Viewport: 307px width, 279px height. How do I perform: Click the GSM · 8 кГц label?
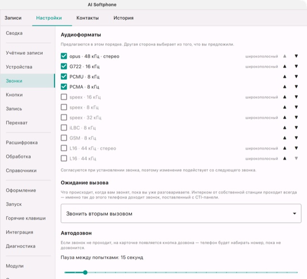(83, 138)
